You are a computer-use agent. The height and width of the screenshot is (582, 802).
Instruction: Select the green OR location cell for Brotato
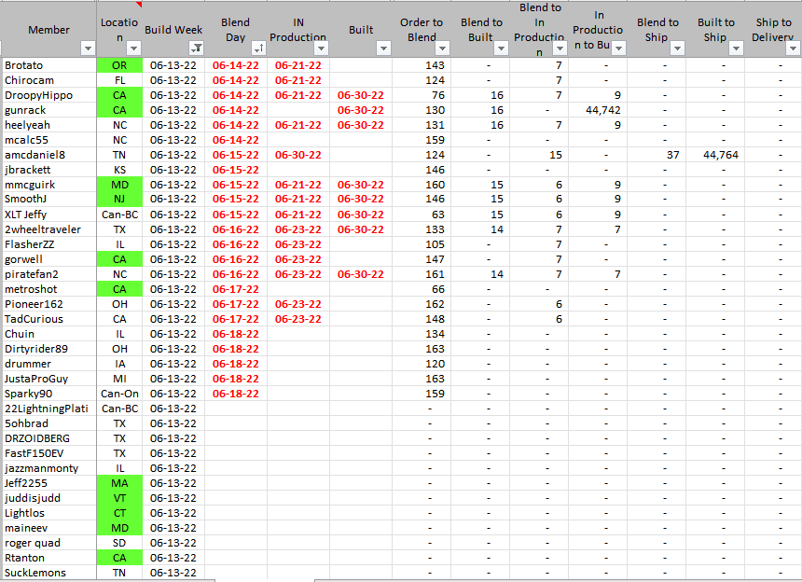coord(119,65)
